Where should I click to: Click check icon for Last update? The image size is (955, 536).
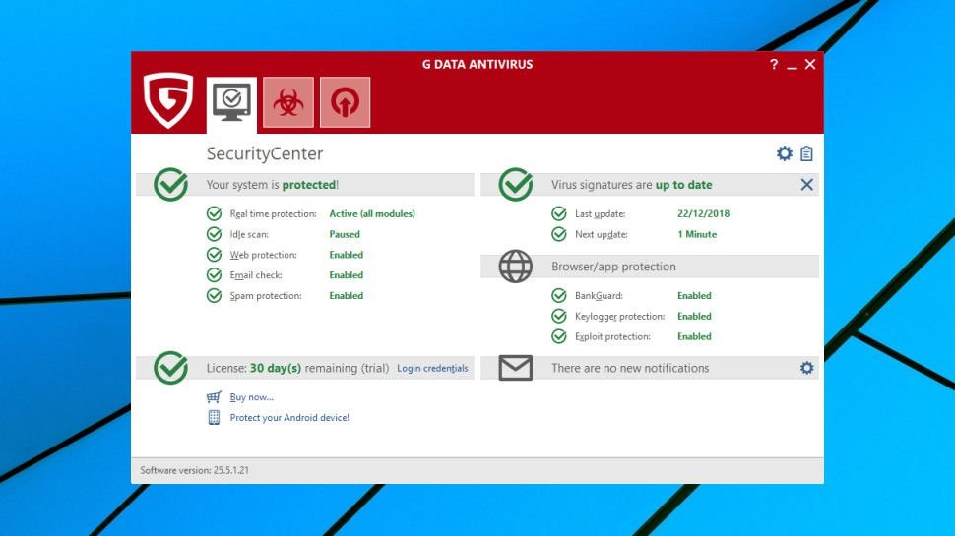559,213
